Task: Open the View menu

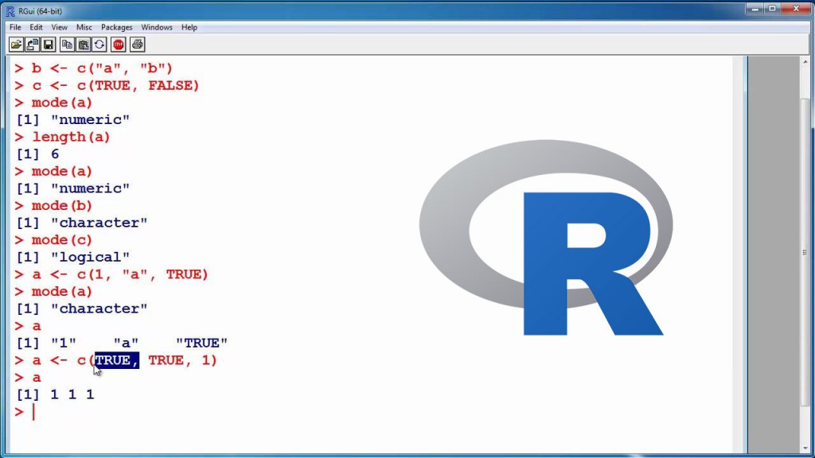Action: (60, 27)
